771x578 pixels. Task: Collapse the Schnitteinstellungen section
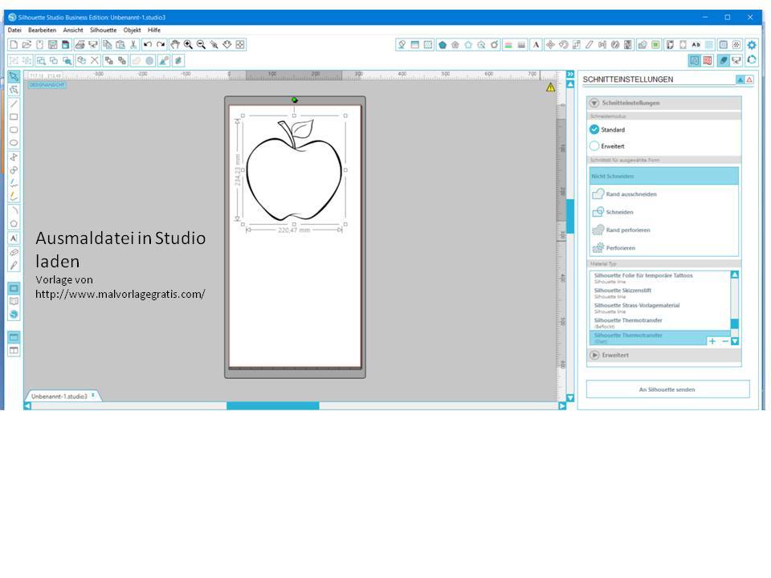[x=594, y=104]
